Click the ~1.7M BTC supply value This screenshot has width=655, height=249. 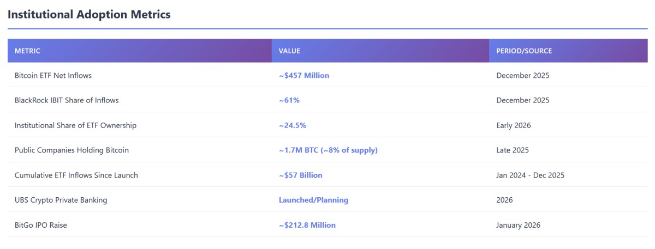(328, 150)
